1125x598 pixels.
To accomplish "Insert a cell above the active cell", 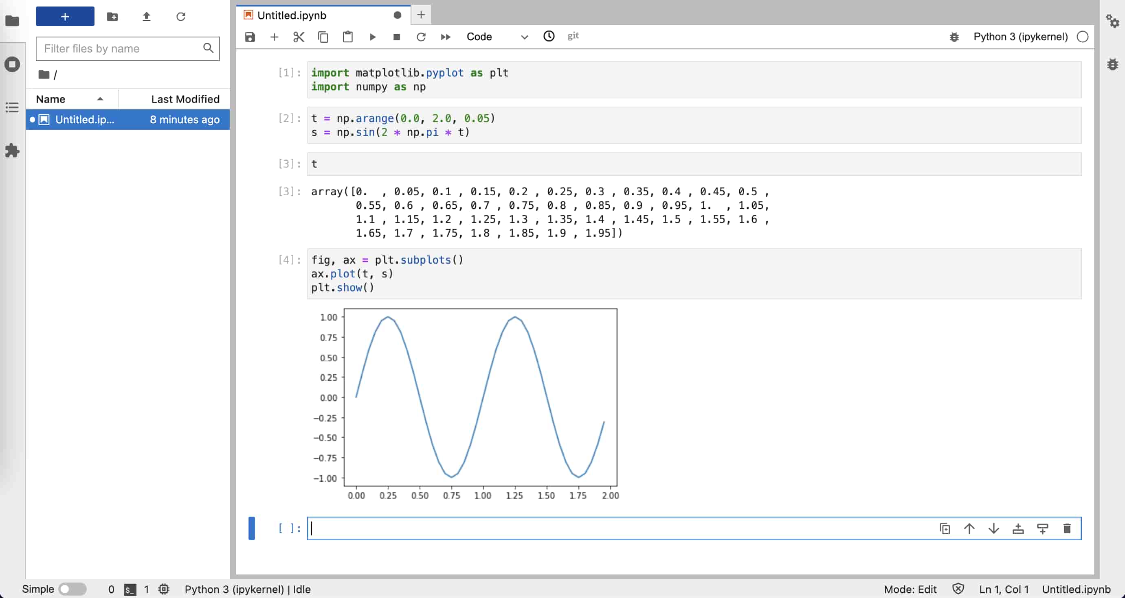I will coord(1018,529).
